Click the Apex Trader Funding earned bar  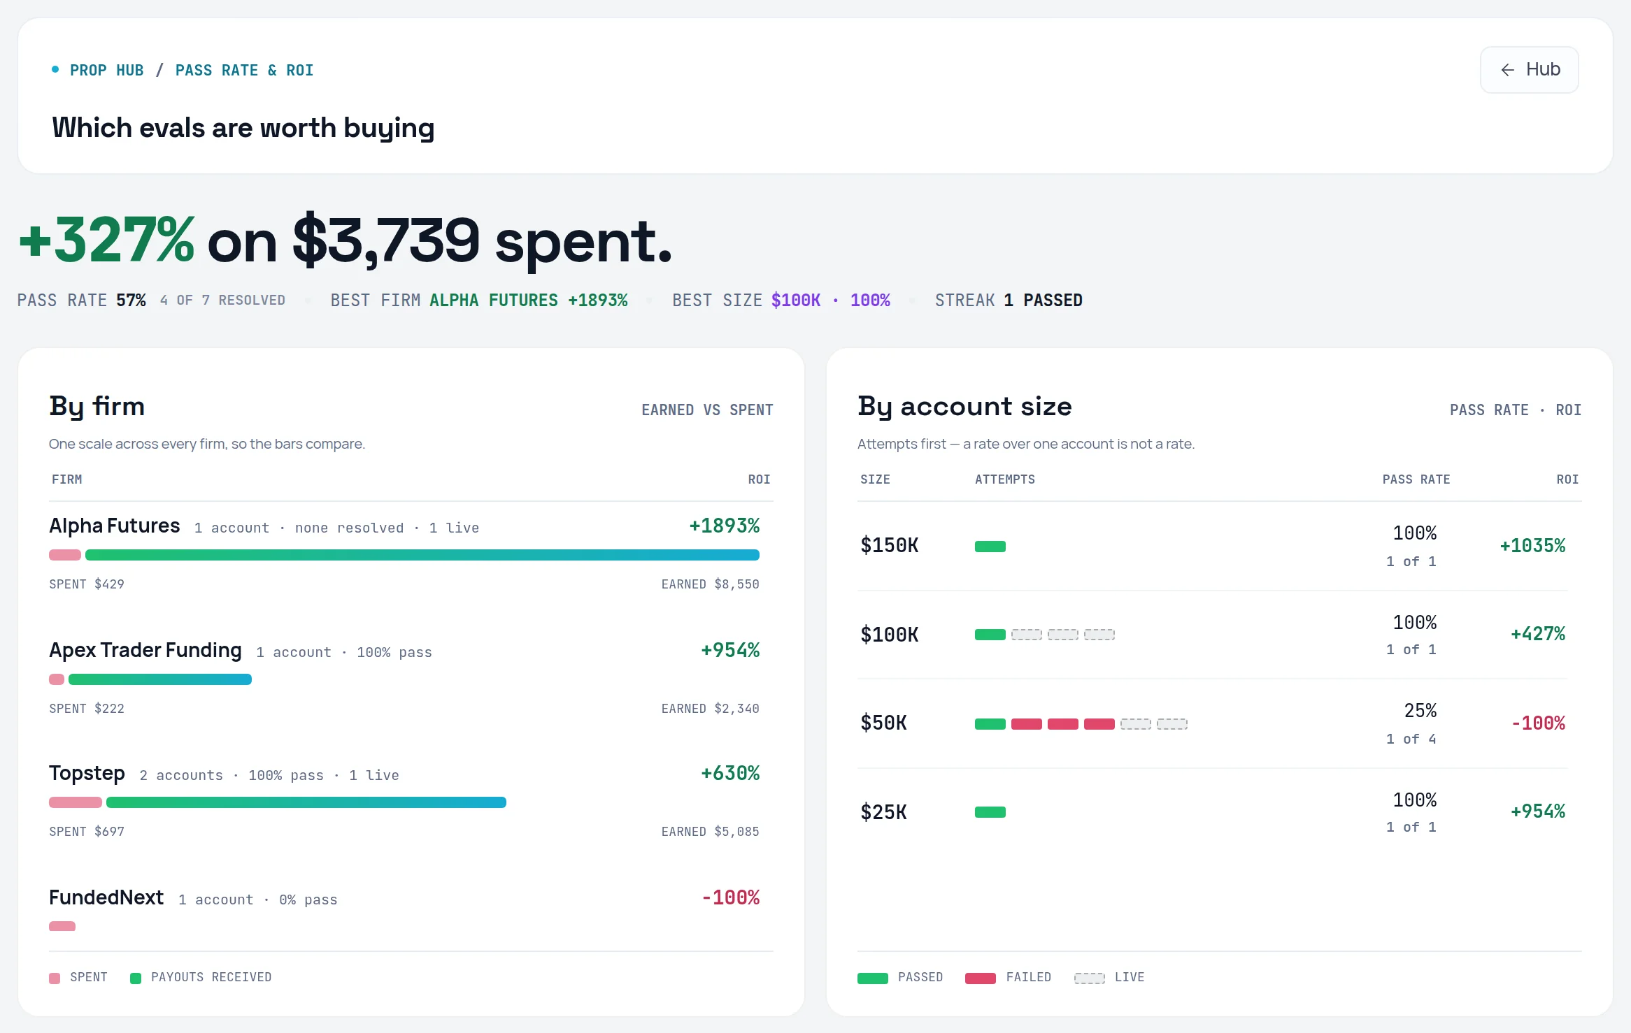(x=160, y=679)
